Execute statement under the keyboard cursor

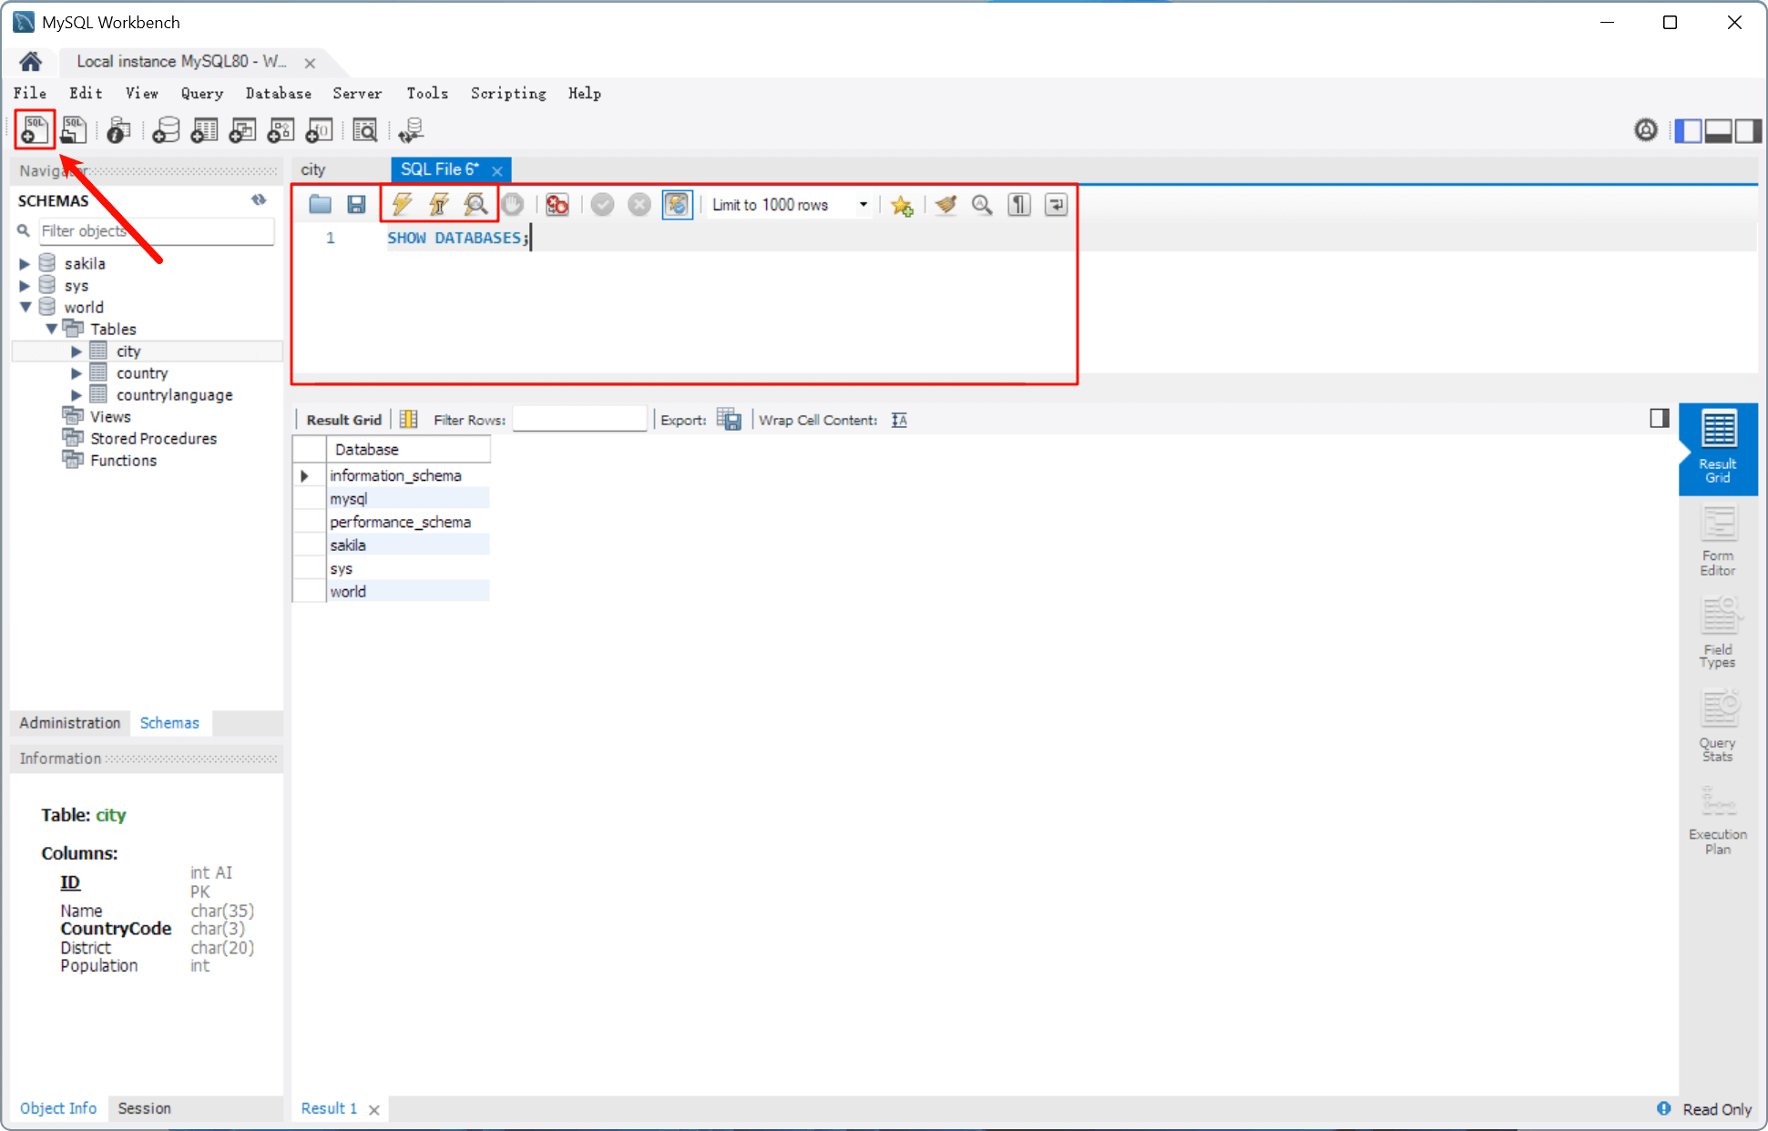pos(438,204)
